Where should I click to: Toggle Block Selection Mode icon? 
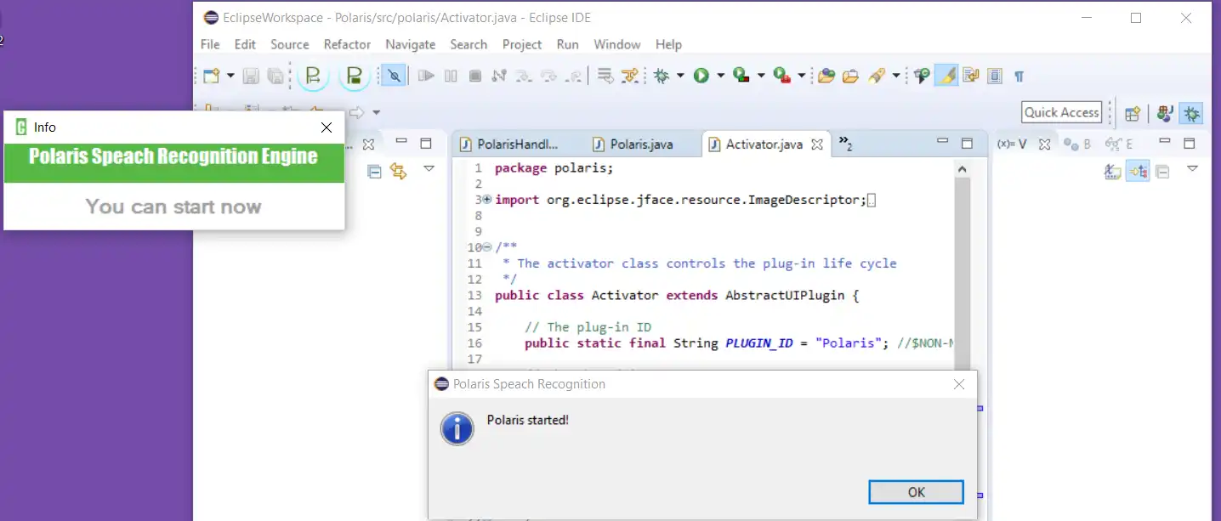coord(995,76)
